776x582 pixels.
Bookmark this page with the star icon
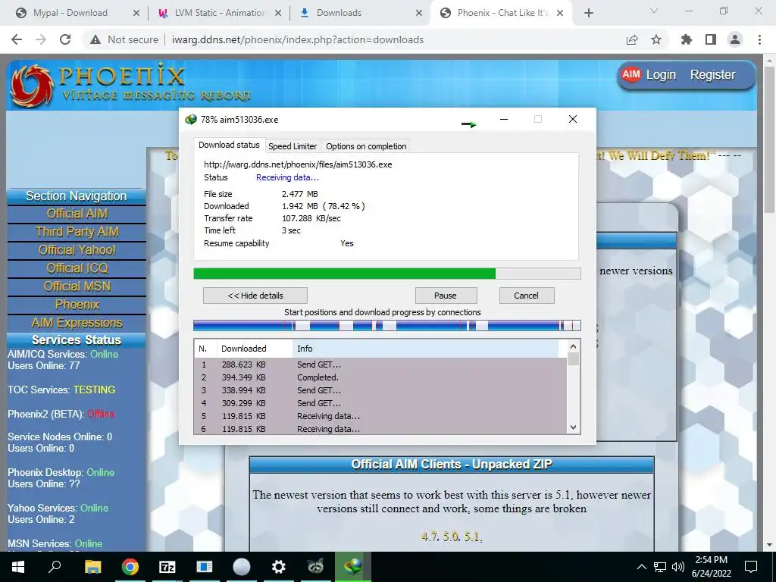coord(656,39)
